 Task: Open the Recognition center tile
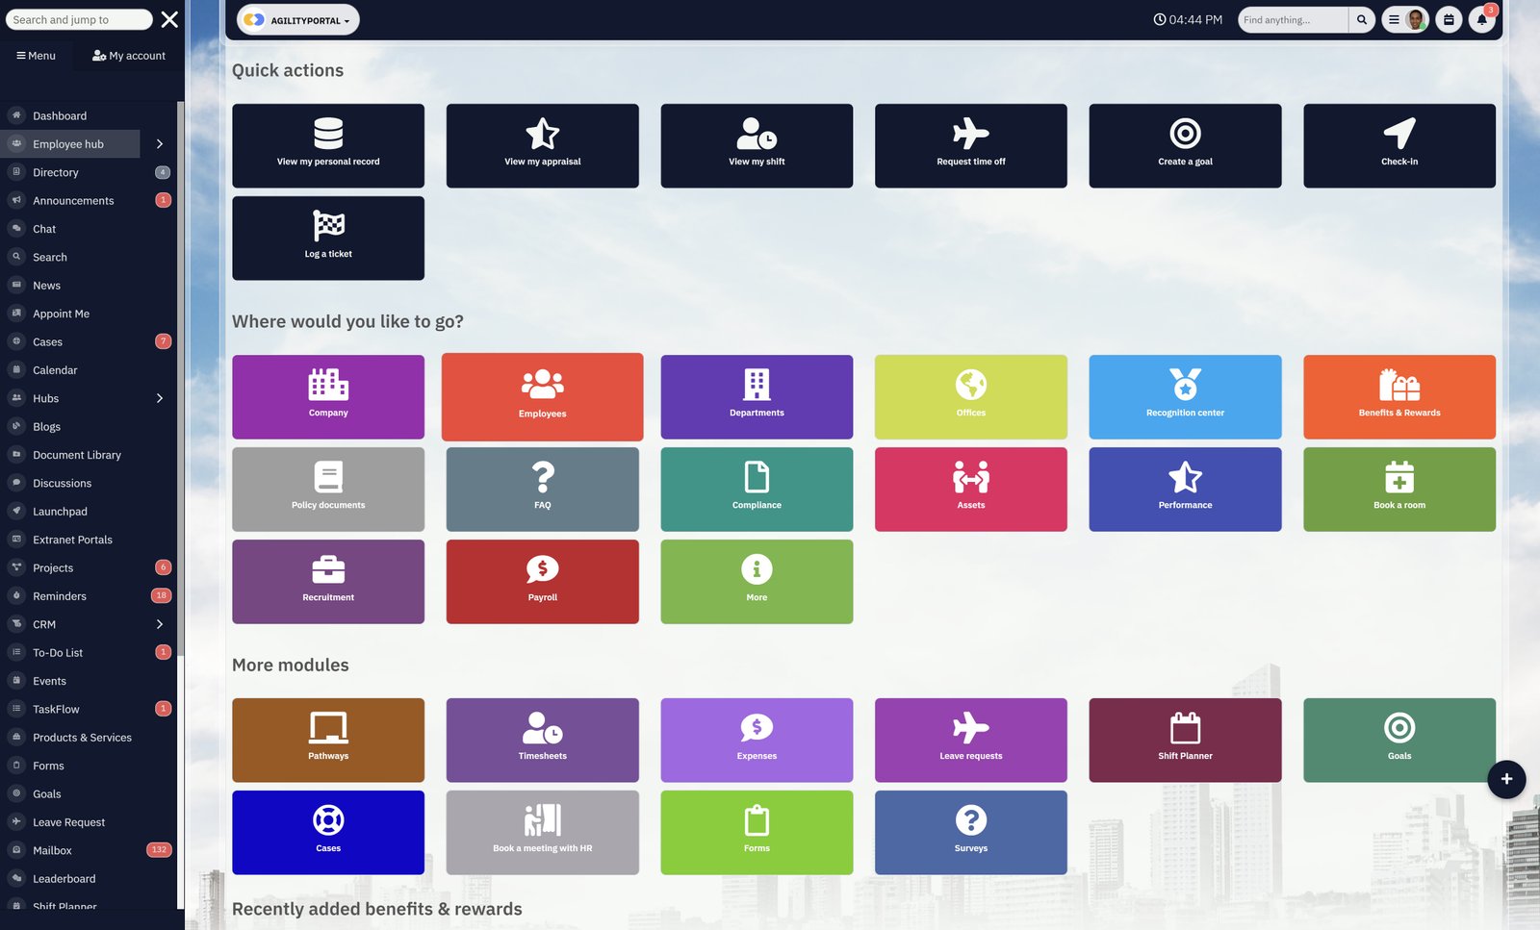click(x=1185, y=396)
